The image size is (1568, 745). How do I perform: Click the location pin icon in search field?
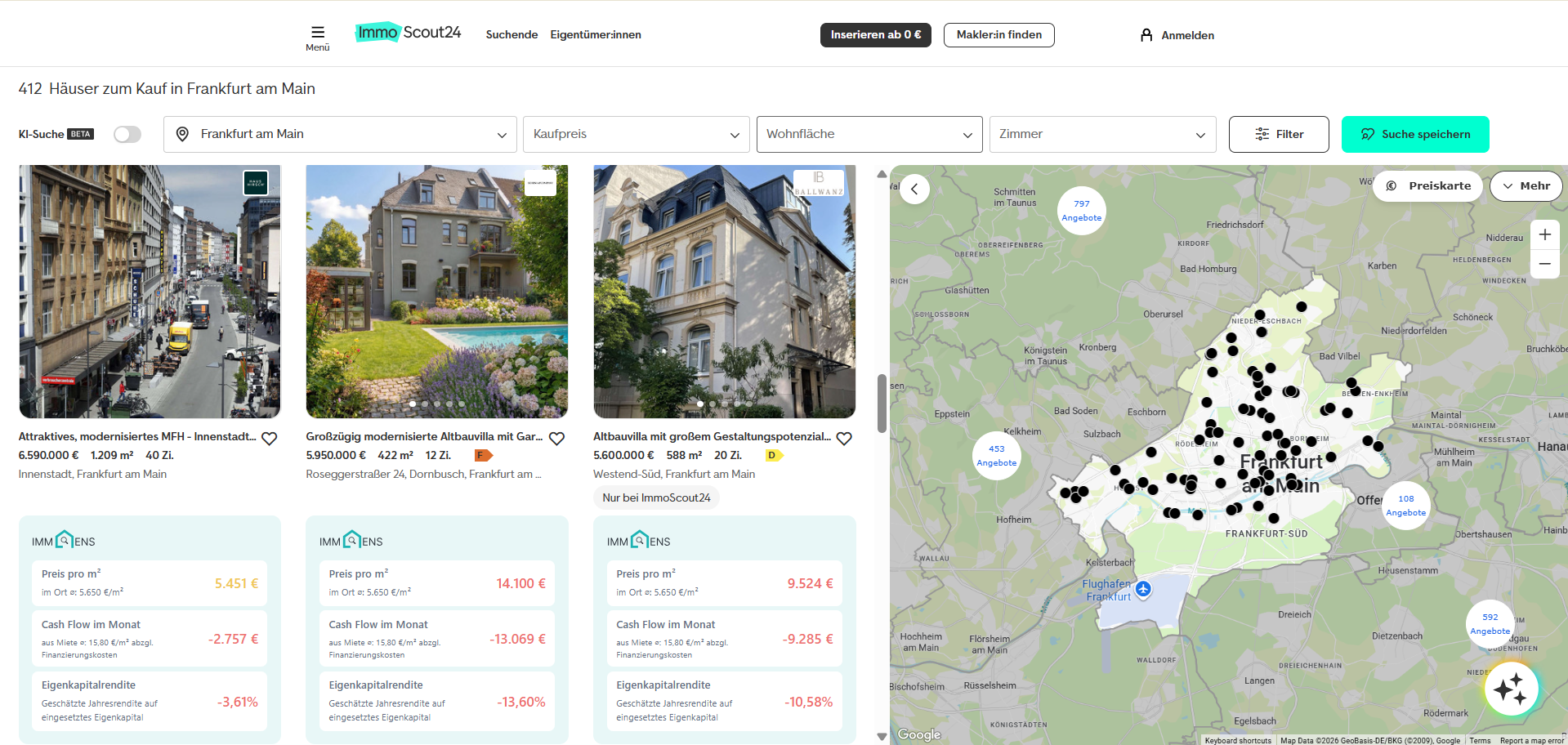point(182,134)
